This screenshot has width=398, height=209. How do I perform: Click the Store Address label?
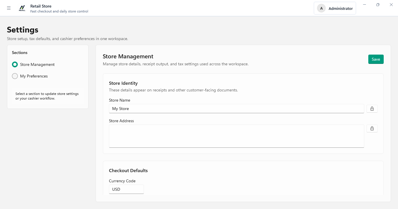121,121
